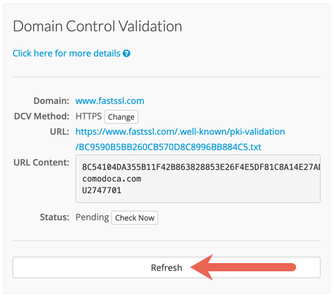
Task: Click the Pending status text
Action: [92, 217]
